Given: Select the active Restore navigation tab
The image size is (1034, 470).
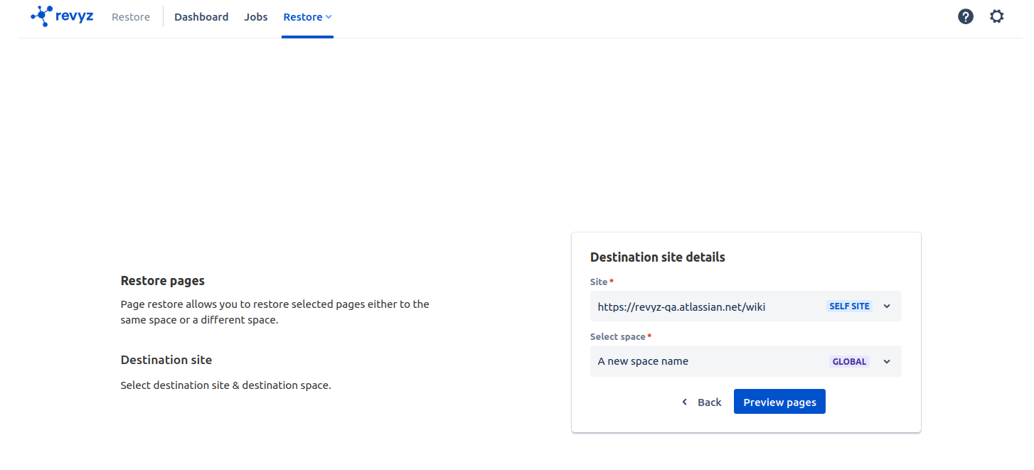Looking at the screenshot, I should point(303,17).
